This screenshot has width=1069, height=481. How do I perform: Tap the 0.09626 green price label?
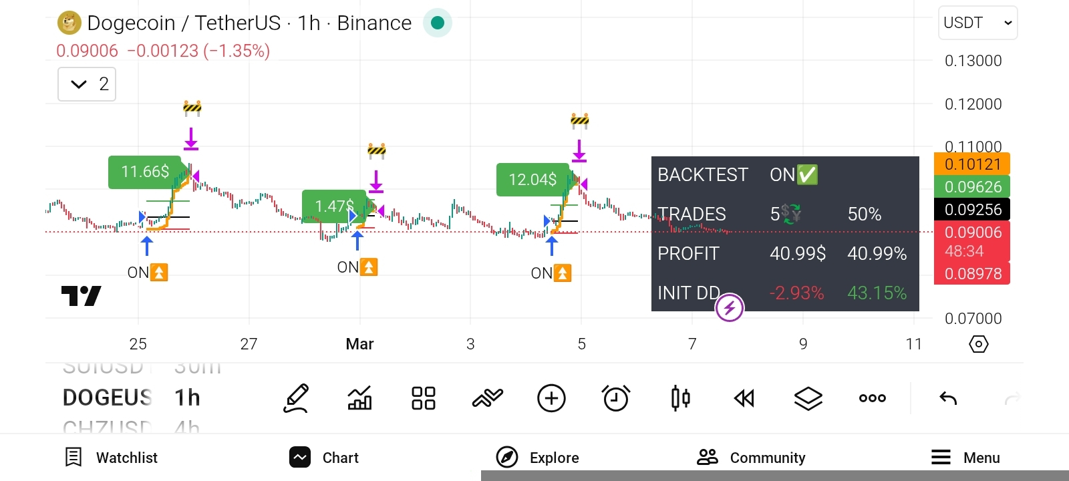tap(972, 187)
